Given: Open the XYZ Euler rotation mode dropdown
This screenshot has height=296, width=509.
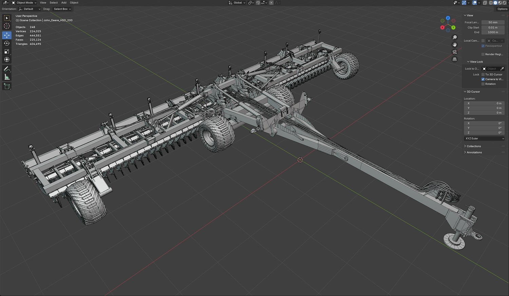Looking at the screenshot, I should coord(484,138).
